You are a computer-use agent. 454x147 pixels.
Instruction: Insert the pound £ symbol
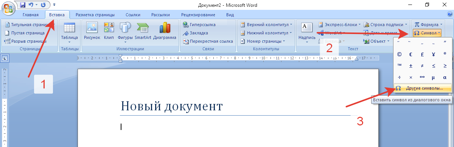coord(422,54)
